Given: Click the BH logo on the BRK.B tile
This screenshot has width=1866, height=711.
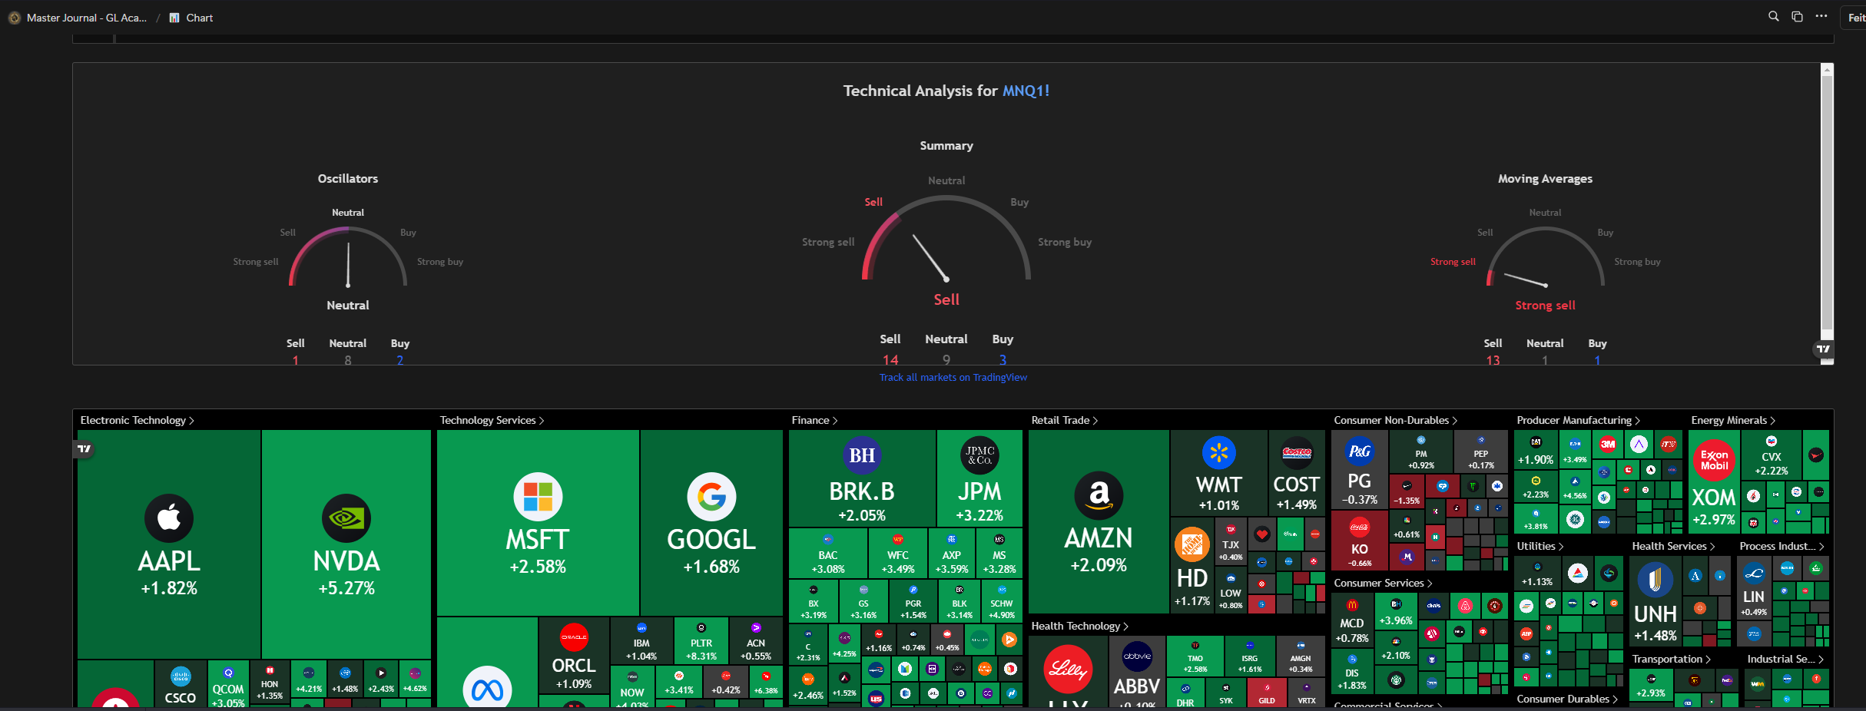Looking at the screenshot, I should [x=862, y=455].
